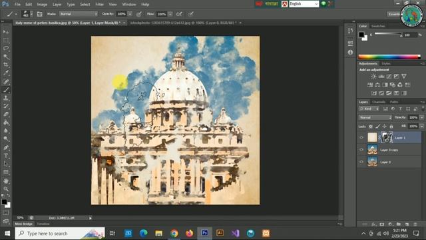Switch to the Styles tab

(386, 64)
